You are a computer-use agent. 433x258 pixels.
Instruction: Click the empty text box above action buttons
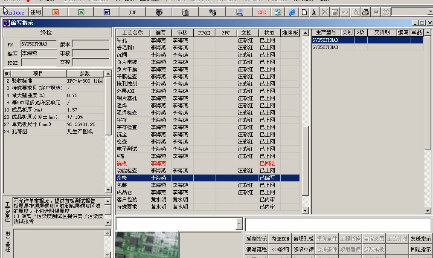click(338, 224)
